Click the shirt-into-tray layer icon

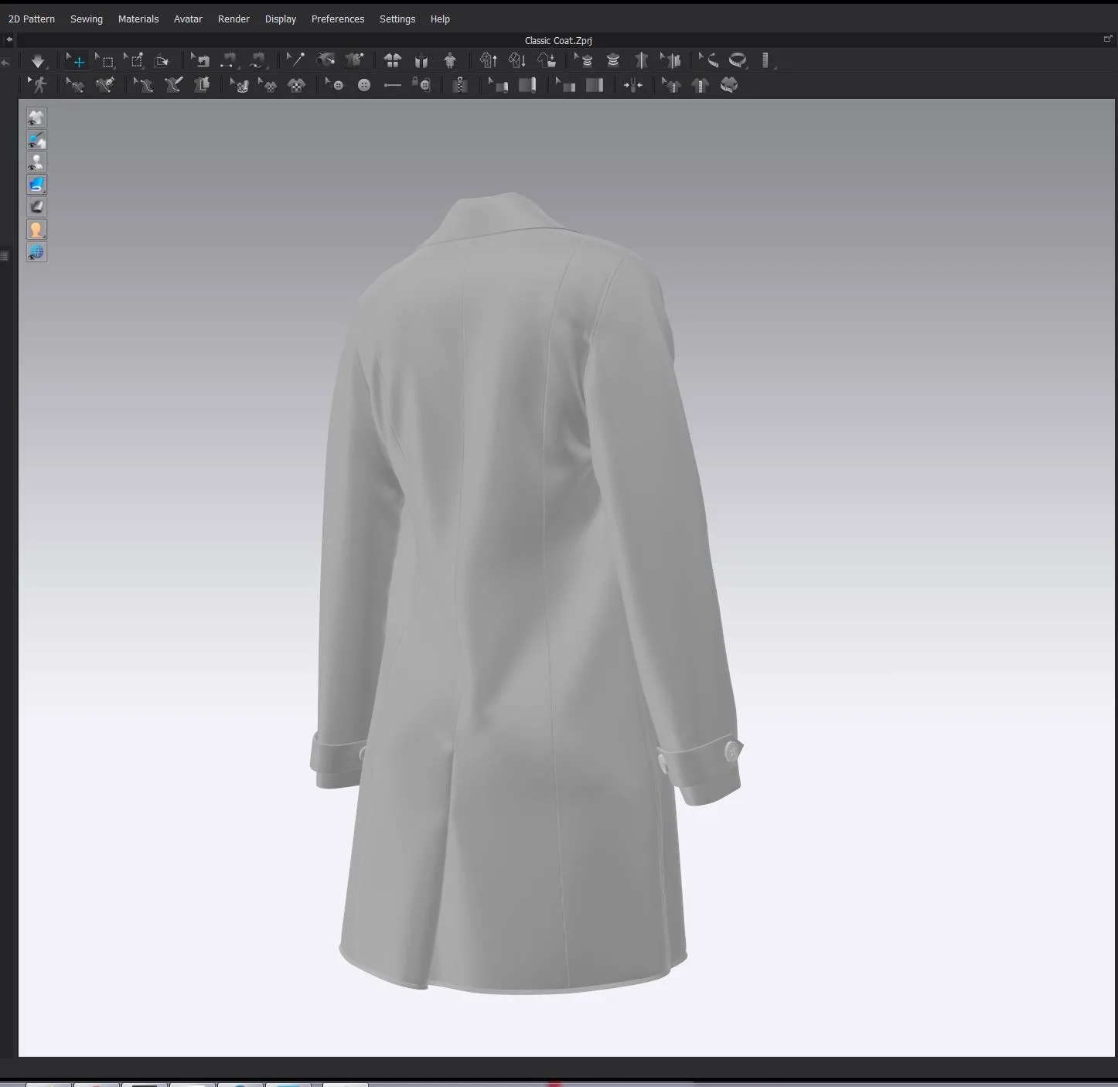coord(547,61)
